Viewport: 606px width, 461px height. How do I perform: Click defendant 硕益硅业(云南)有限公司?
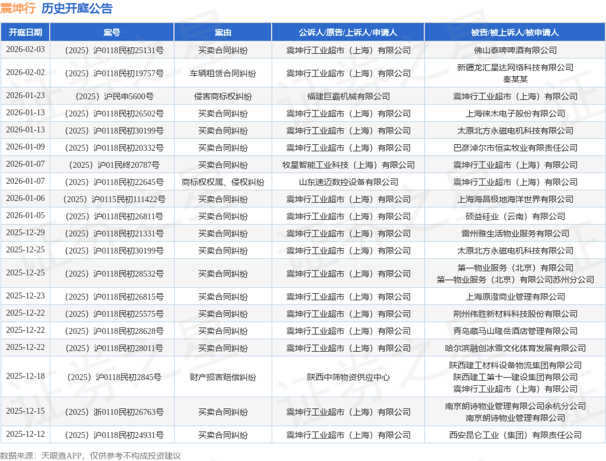(x=515, y=216)
